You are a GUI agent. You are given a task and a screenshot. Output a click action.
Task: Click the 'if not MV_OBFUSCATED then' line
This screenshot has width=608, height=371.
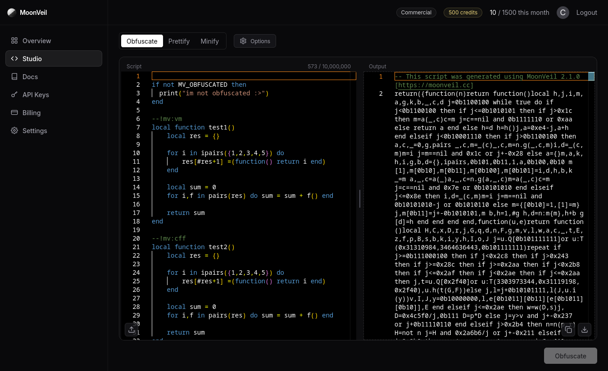click(199, 85)
